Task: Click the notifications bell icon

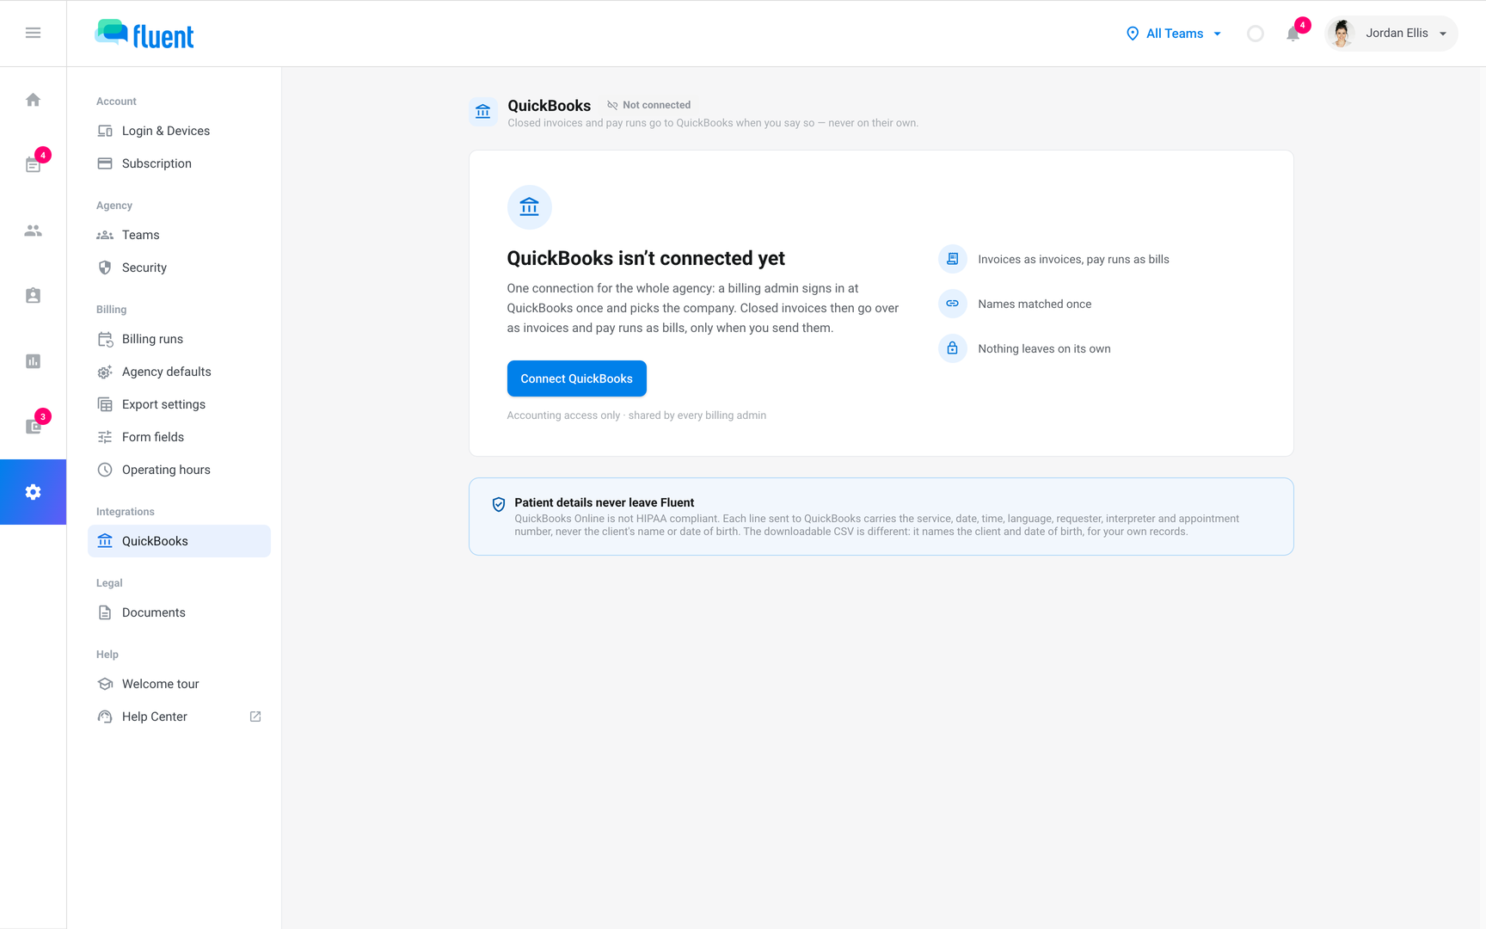Action: click(1293, 34)
